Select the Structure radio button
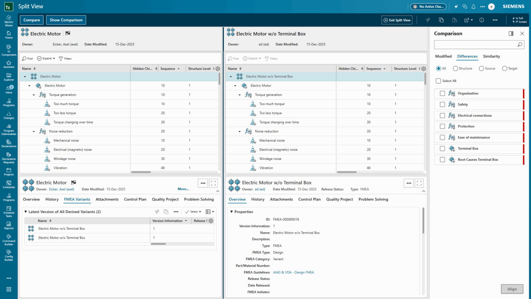 (455, 68)
